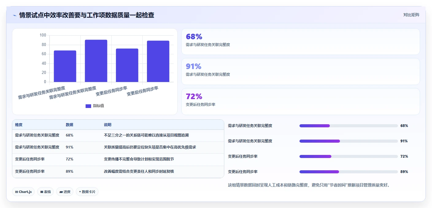Click the 40 tick on the chart axis
The image size is (432, 208).
point(44,64)
